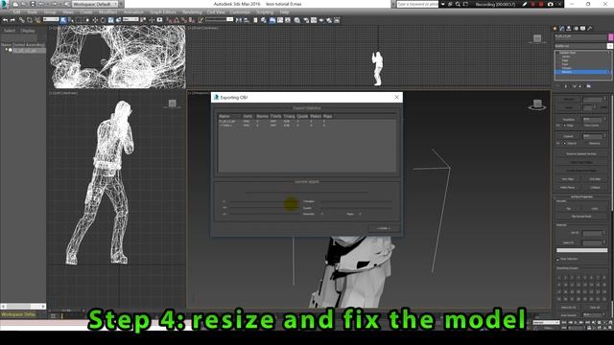Select the Select and Link tool

(x=21, y=20)
